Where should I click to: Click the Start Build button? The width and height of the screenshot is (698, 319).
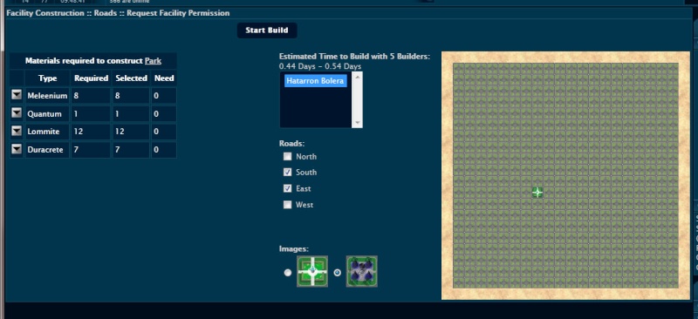pos(267,31)
